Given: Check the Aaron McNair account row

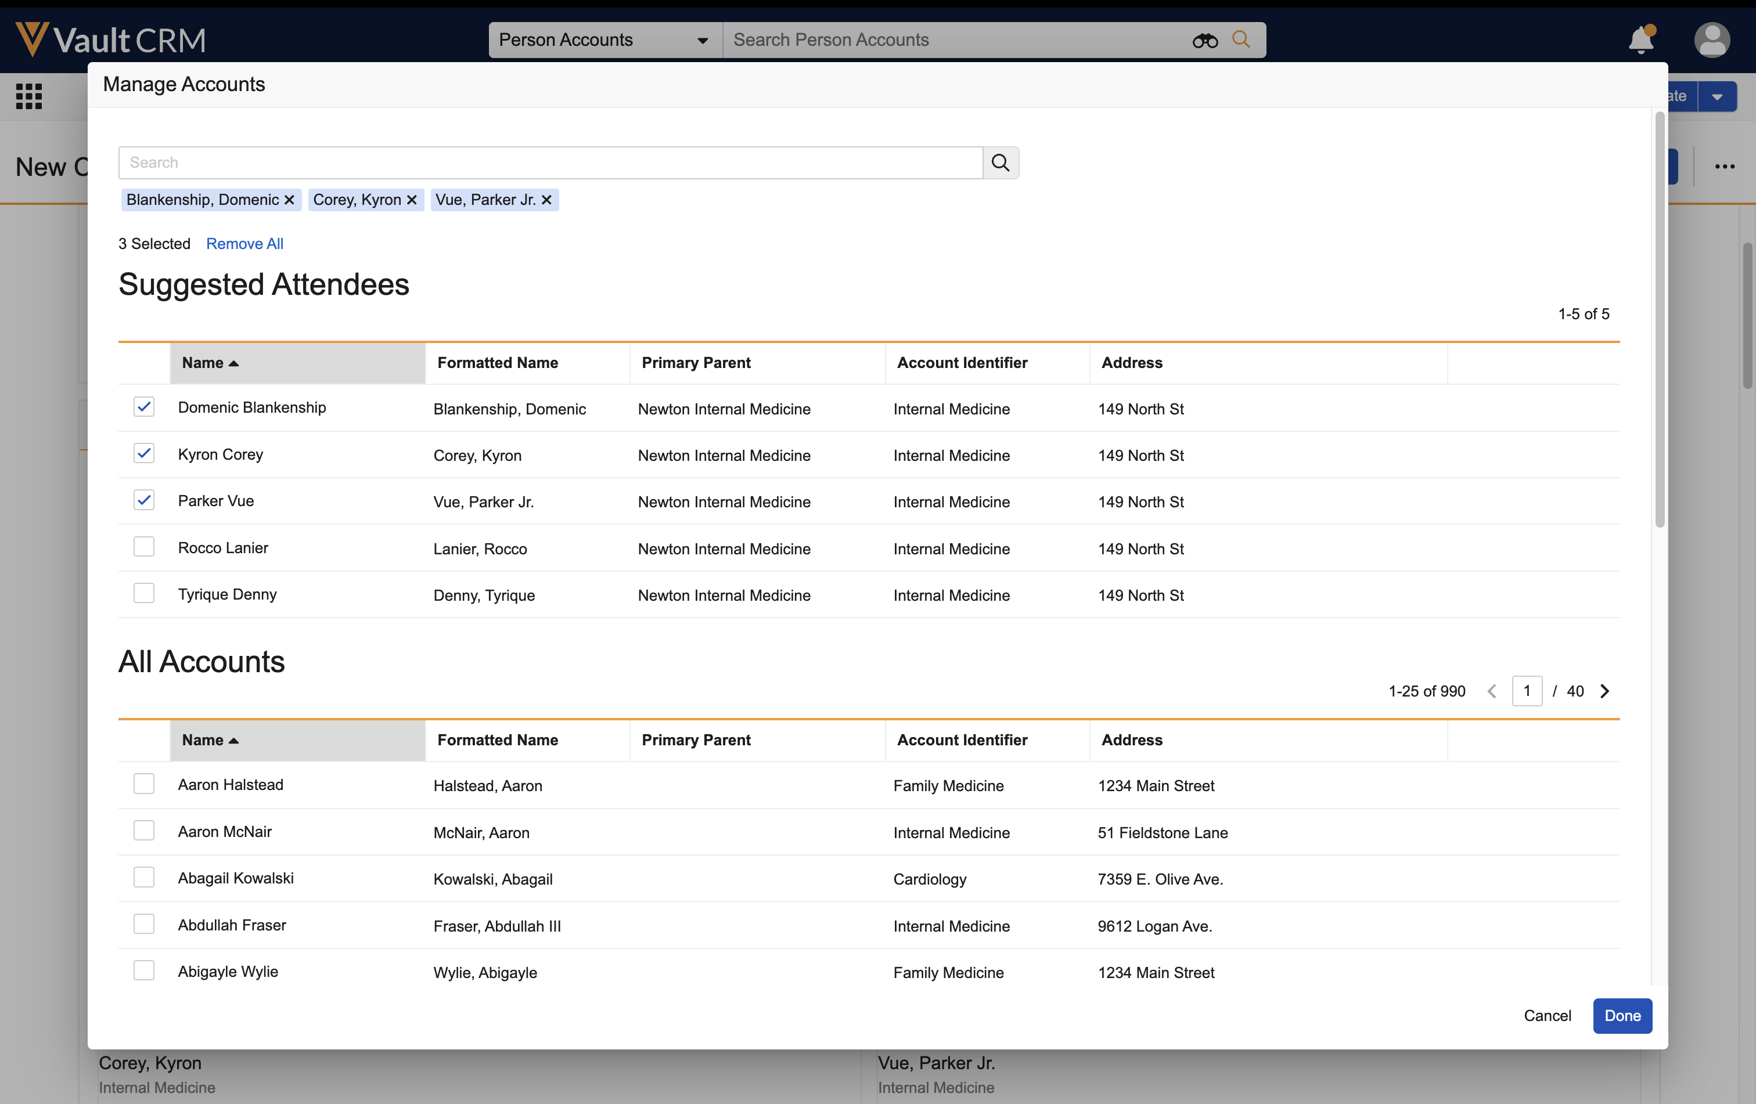Looking at the screenshot, I should coord(143,831).
